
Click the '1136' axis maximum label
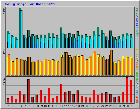[x=4, y=11]
